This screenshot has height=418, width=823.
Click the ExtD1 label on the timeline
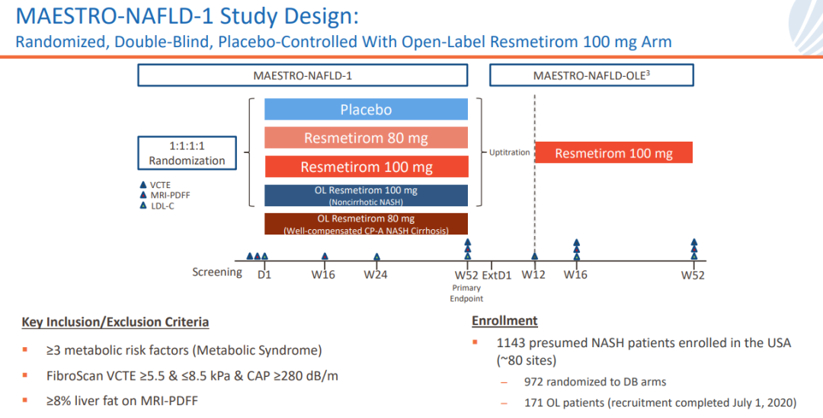[497, 275]
